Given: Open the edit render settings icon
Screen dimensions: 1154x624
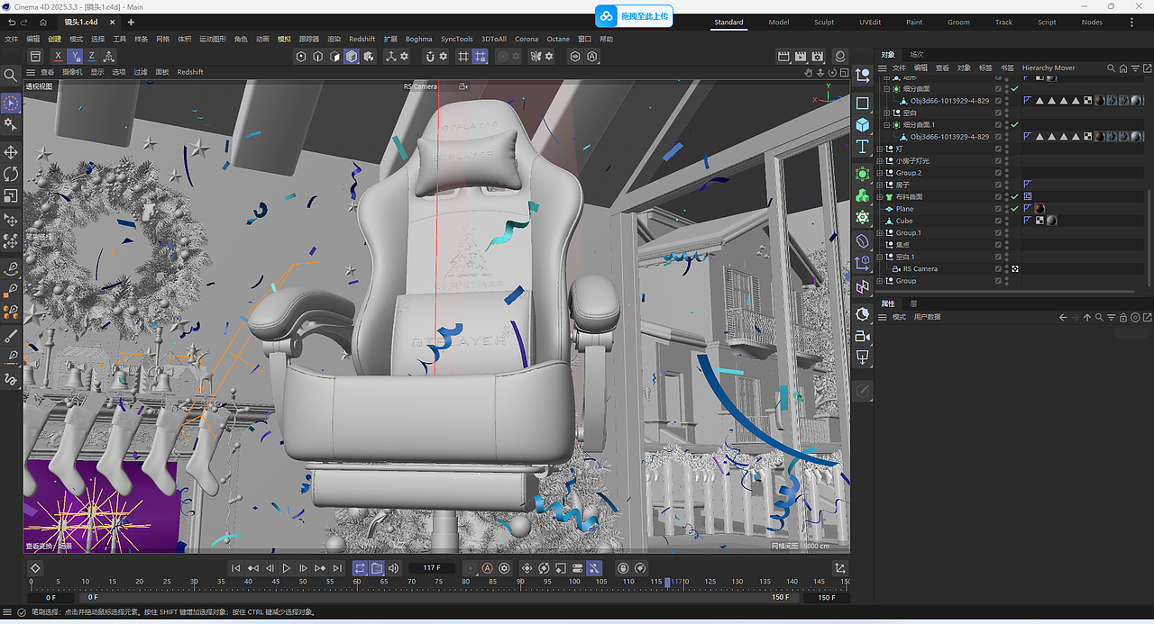Looking at the screenshot, I should (x=819, y=56).
